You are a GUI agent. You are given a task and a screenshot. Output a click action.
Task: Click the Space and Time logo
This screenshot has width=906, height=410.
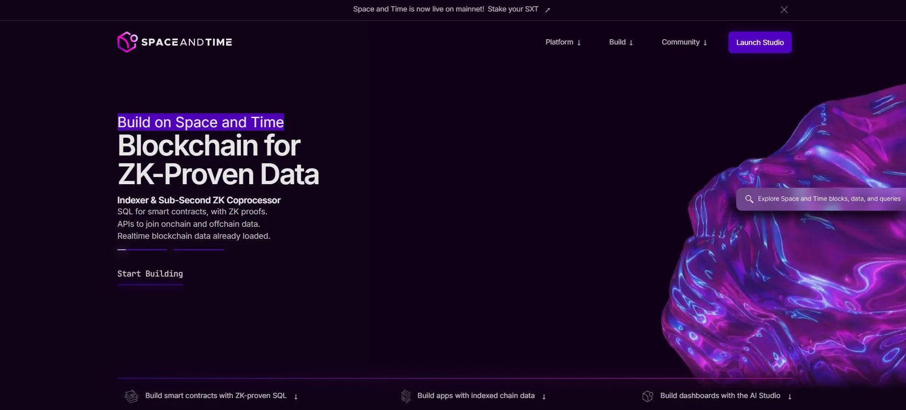click(175, 42)
